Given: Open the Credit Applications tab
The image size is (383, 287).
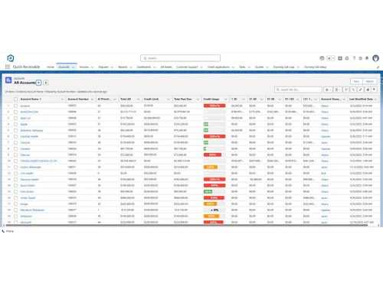Looking at the screenshot, I should 218,67.
